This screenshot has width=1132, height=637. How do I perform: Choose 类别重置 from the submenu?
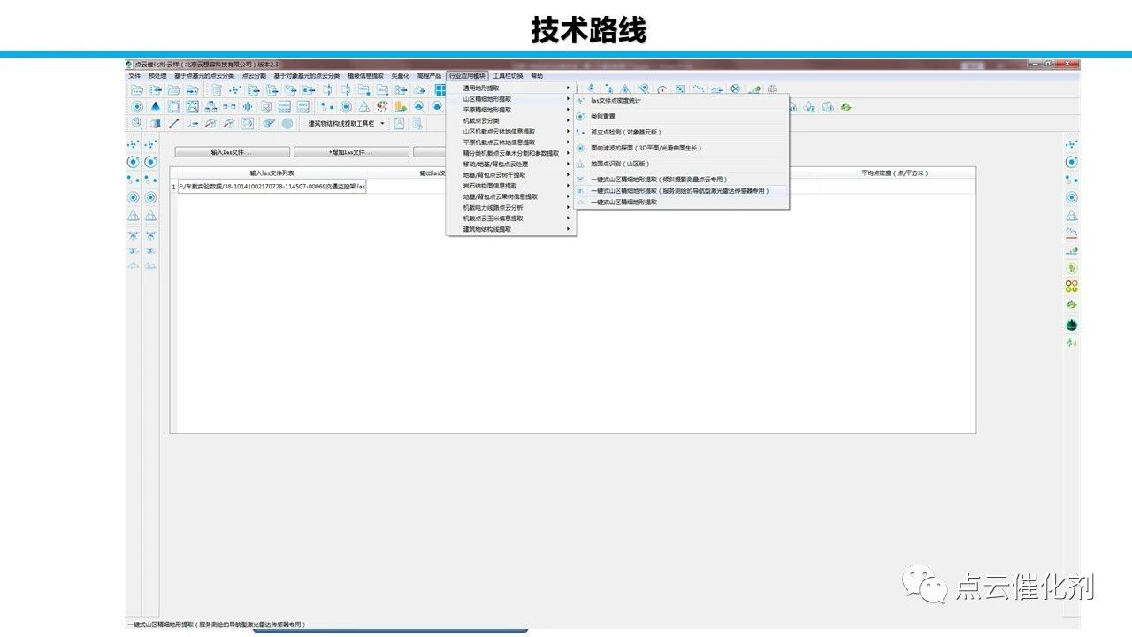coord(681,117)
